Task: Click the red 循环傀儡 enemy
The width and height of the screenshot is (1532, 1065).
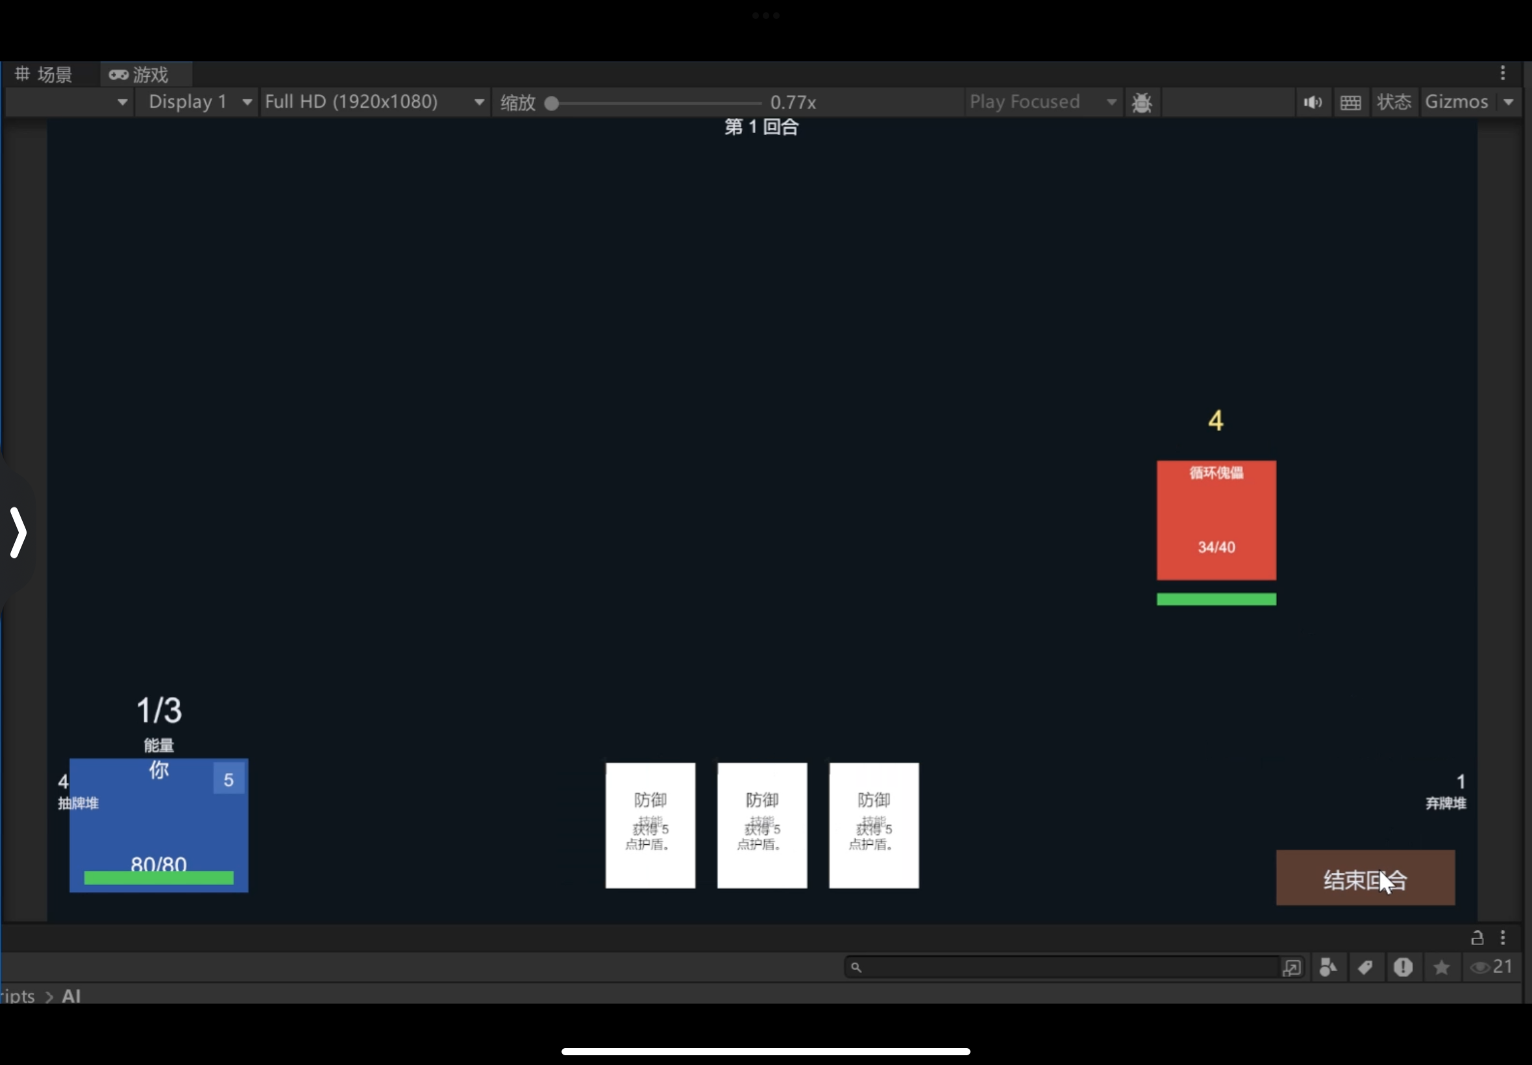Action: (x=1216, y=521)
